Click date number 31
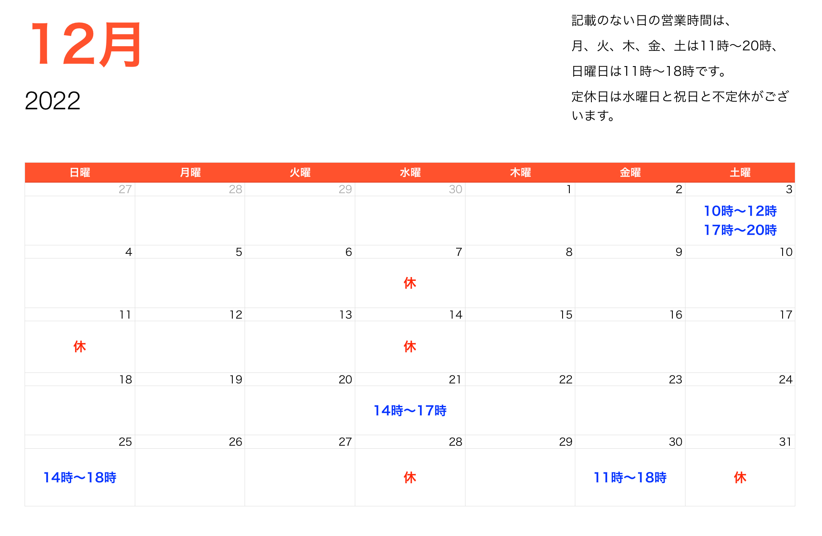822x536 pixels. click(x=786, y=442)
